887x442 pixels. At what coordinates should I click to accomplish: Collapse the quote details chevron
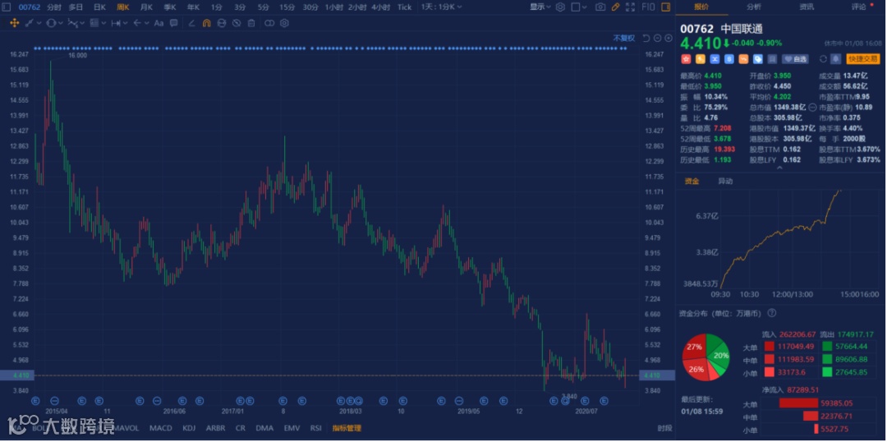click(x=780, y=168)
